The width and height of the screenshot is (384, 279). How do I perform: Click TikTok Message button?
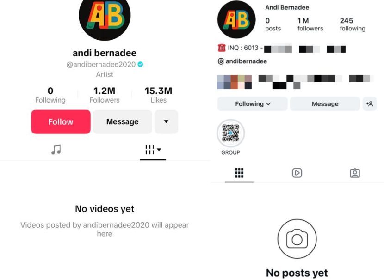[123, 122]
